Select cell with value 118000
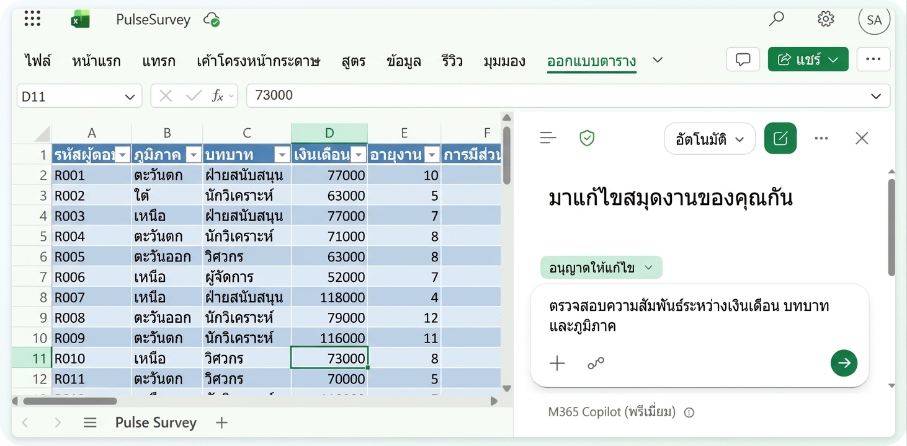 (x=329, y=297)
